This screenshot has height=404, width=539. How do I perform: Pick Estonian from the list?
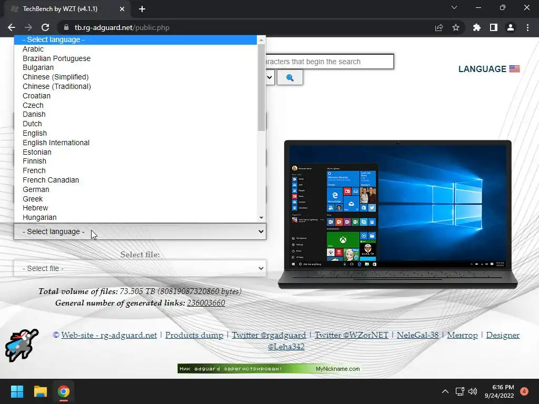tap(135, 152)
